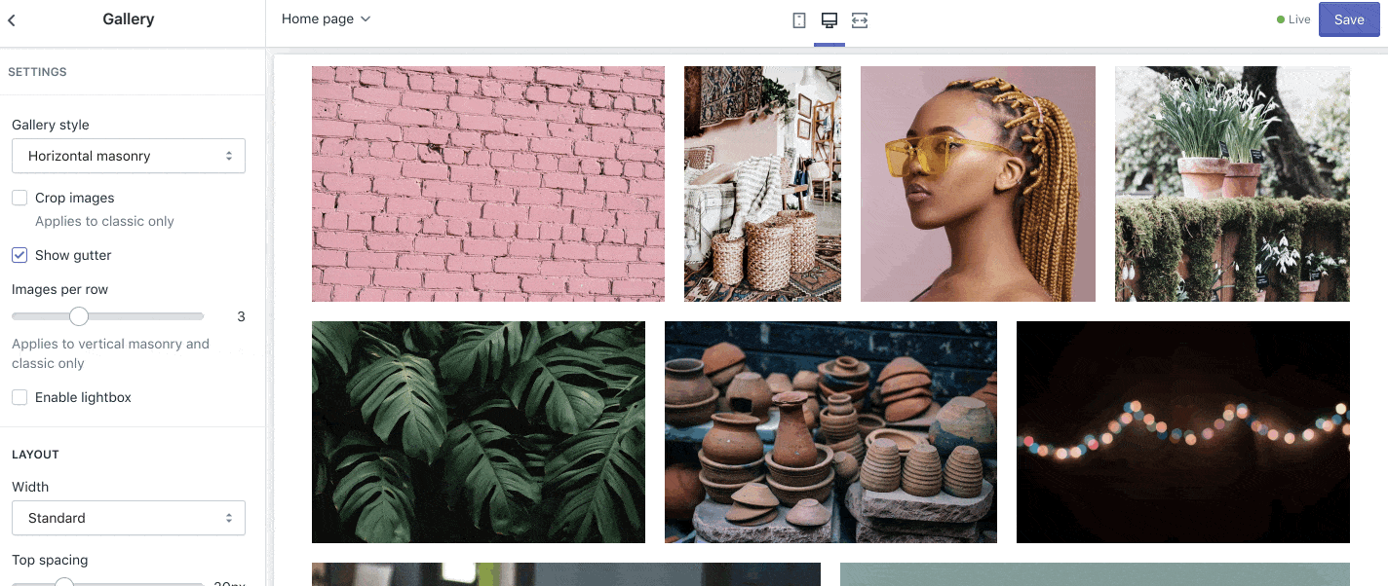
Task: Click the string lights bokeh image
Action: coord(1182,432)
